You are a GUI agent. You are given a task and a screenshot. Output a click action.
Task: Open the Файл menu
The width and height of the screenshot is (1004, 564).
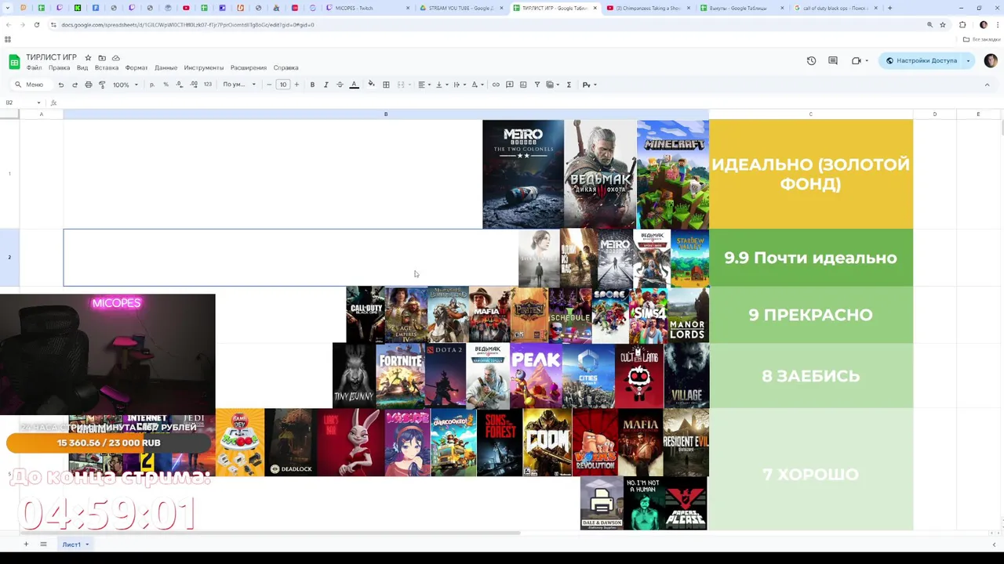34,68
